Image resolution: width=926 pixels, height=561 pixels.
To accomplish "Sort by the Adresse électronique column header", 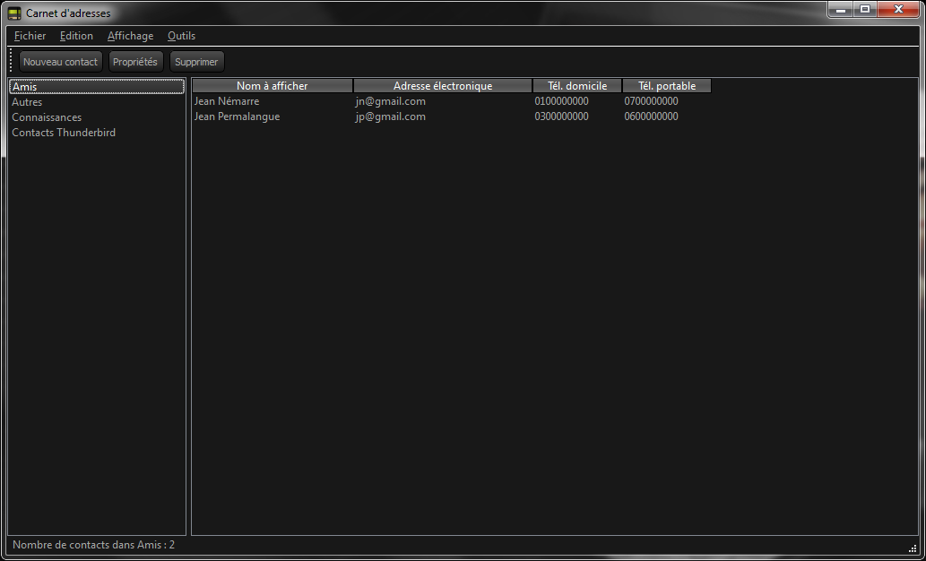I will coord(443,86).
